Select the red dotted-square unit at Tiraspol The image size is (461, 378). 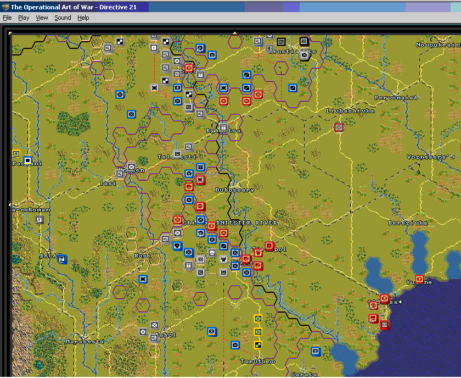click(269, 246)
